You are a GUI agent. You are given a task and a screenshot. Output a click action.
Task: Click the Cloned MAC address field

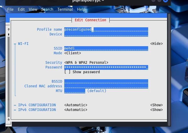(106, 86)
